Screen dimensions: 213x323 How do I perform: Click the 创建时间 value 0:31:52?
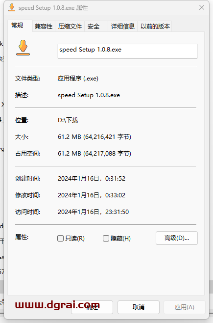coord(115,178)
